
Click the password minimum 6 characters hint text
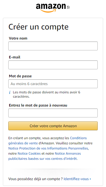pos(46,94)
